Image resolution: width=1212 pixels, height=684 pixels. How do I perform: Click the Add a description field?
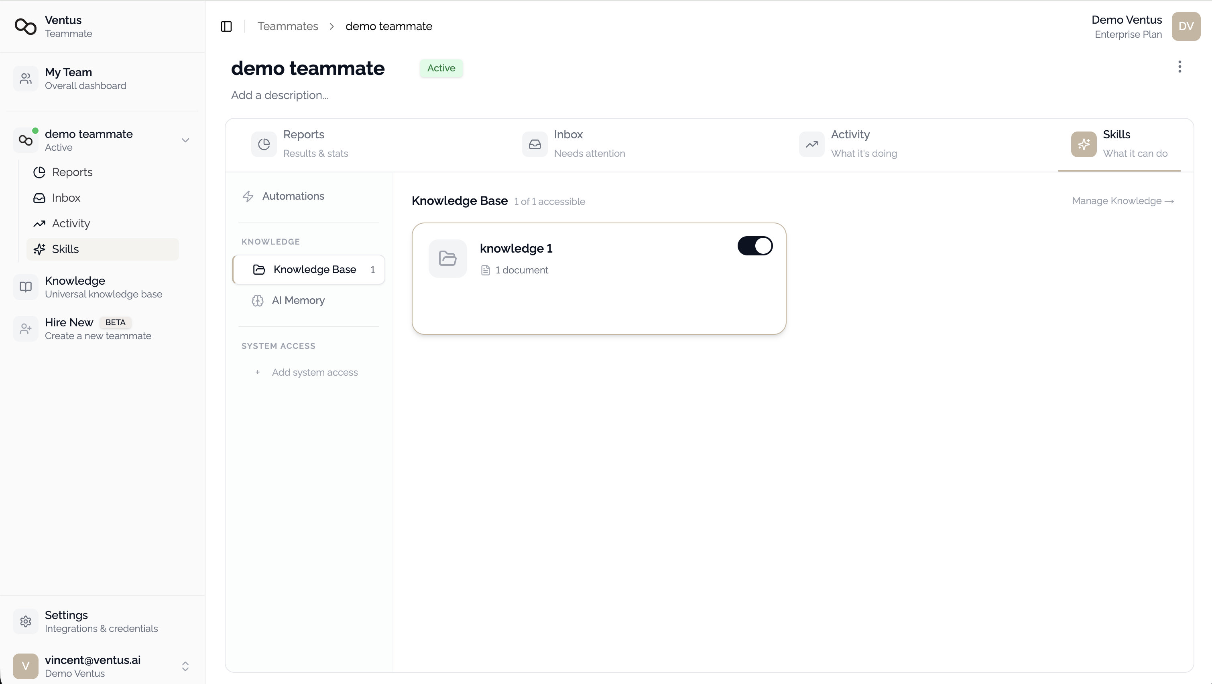coord(279,95)
